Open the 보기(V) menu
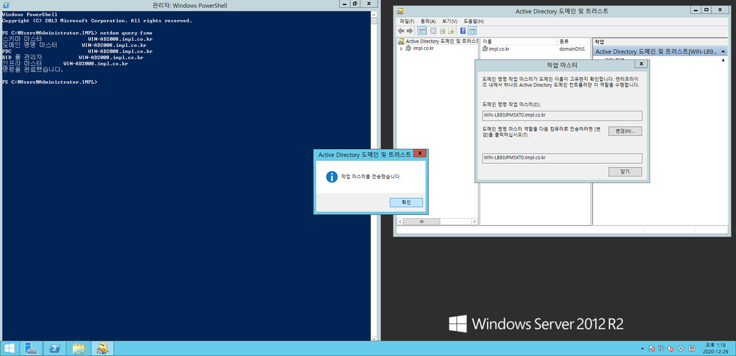 pyautogui.click(x=450, y=21)
